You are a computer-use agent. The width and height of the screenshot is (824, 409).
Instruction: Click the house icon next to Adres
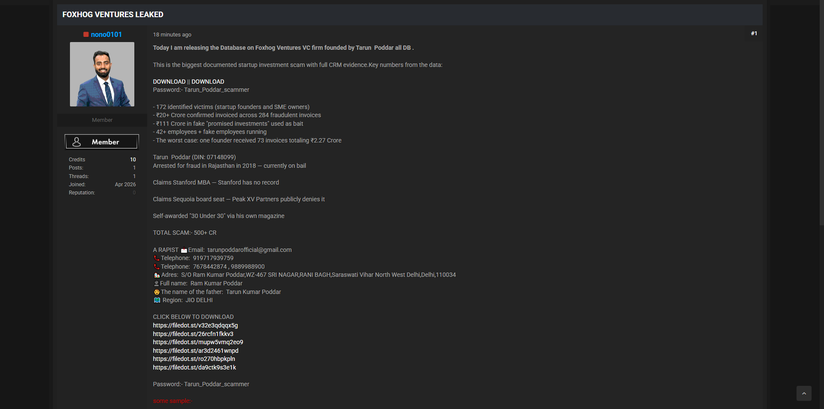(x=157, y=275)
